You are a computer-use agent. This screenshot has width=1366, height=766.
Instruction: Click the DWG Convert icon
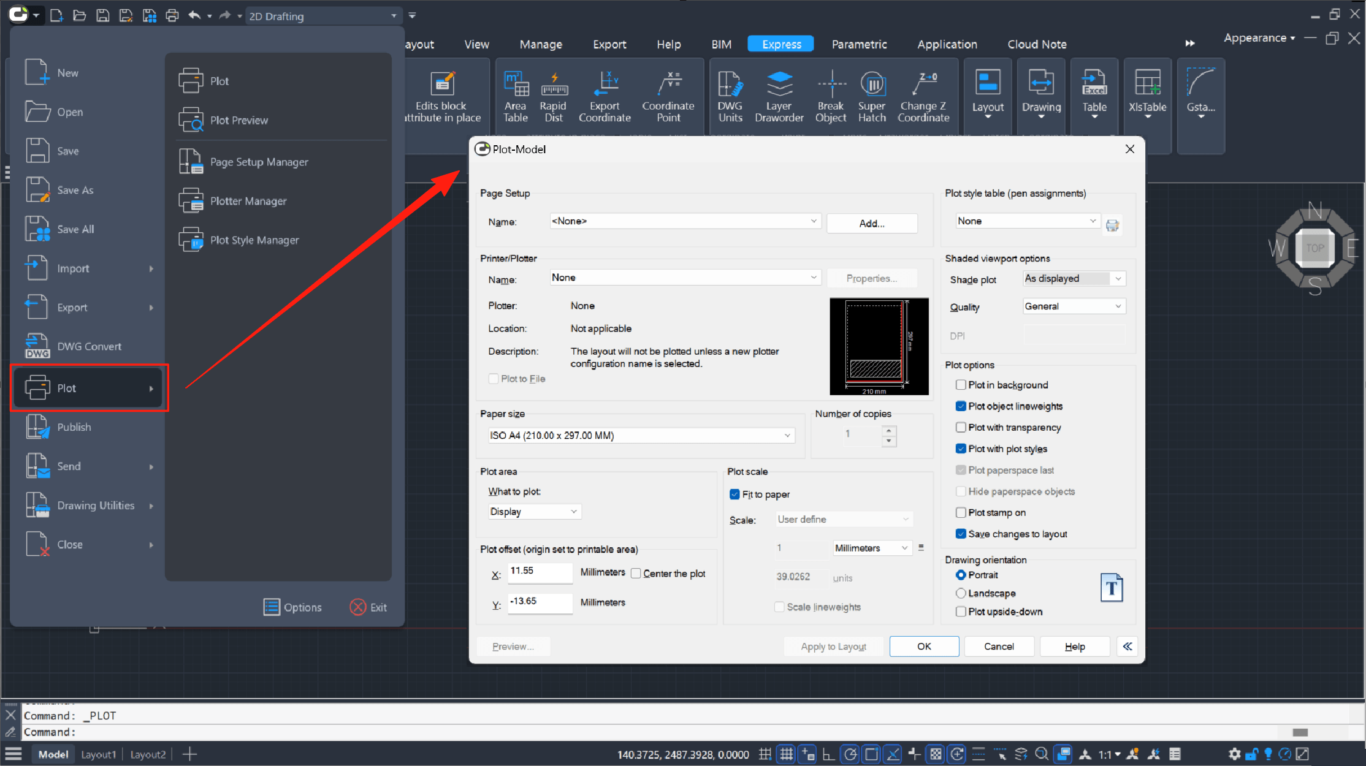pos(37,346)
